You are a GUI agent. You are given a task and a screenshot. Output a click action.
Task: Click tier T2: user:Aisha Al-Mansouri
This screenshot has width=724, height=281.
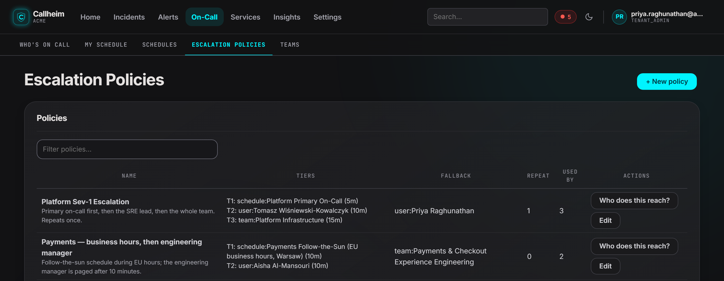277,266
